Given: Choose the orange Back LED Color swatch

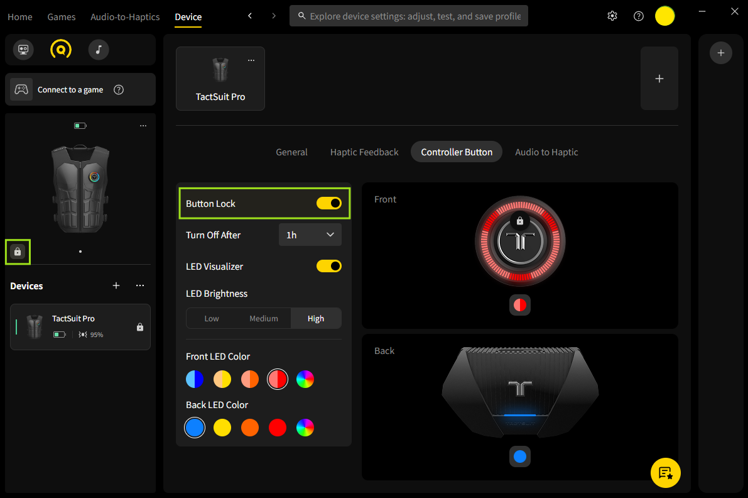Looking at the screenshot, I should pyautogui.click(x=250, y=428).
